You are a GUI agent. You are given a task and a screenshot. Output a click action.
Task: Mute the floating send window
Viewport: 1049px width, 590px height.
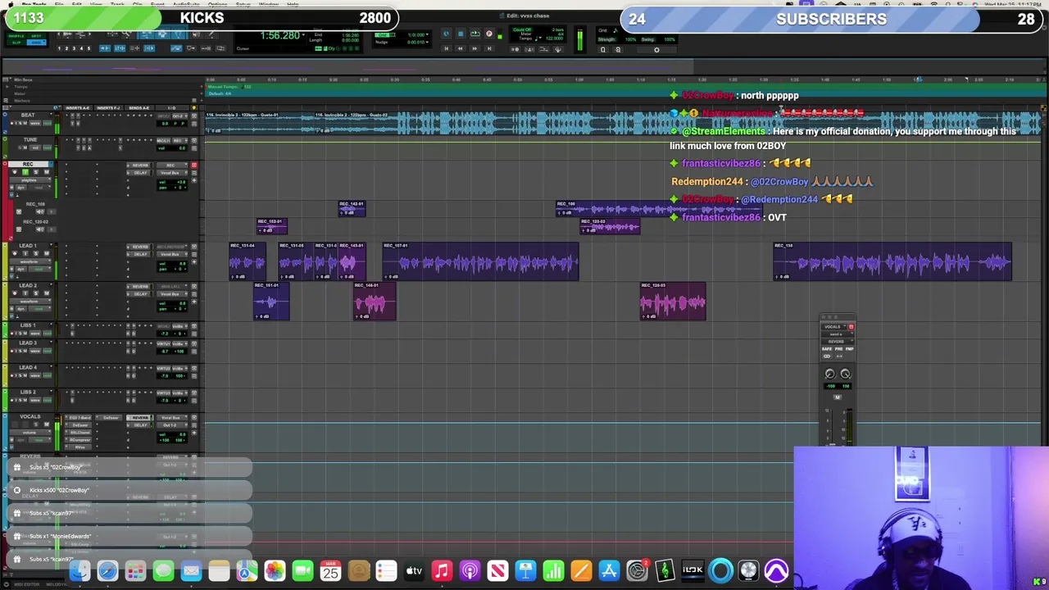click(838, 397)
